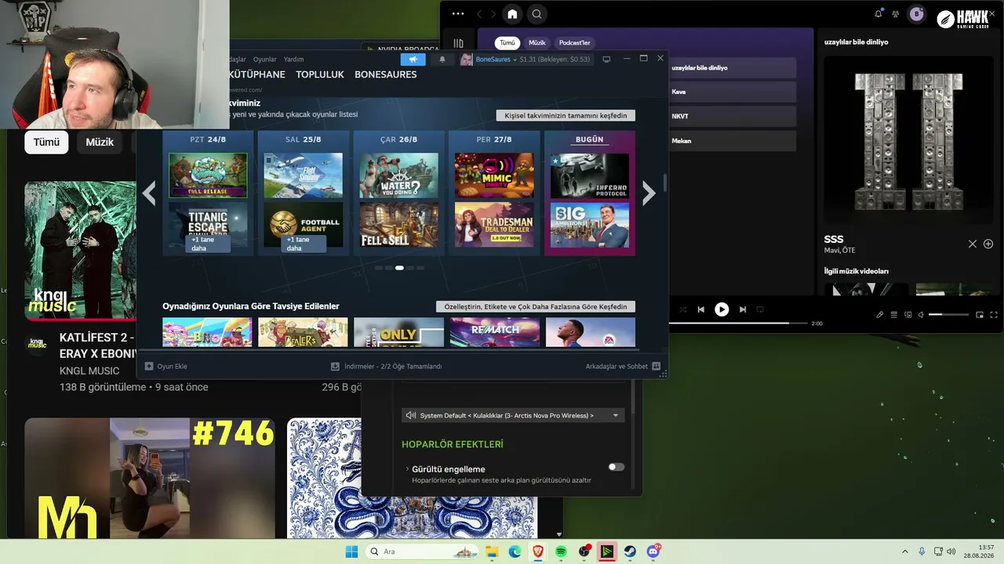Click the Oyun Ekle plus icon

pyautogui.click(x=149, y=366)
